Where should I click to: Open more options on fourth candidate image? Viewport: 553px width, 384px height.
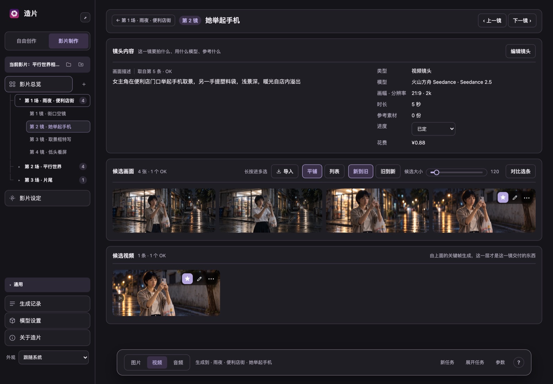(526, 198)
